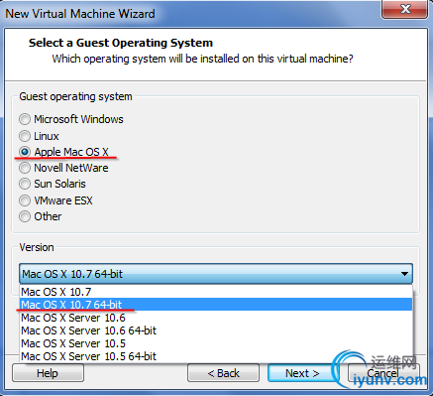
Task: Pick Mac OS X Server 10.5 64-bit
Action: tap(216, 356)
